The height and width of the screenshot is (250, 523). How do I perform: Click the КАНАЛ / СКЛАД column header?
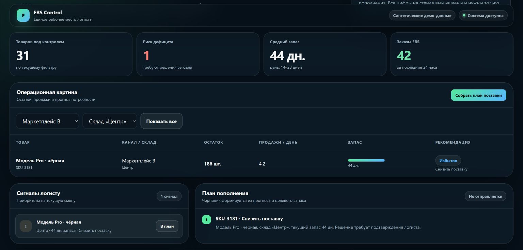[139, 142]
